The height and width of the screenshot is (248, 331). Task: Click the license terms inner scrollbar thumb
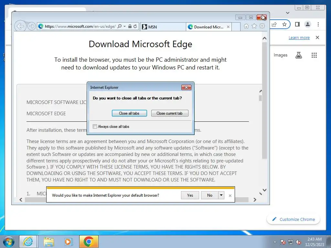coord(261,98)
